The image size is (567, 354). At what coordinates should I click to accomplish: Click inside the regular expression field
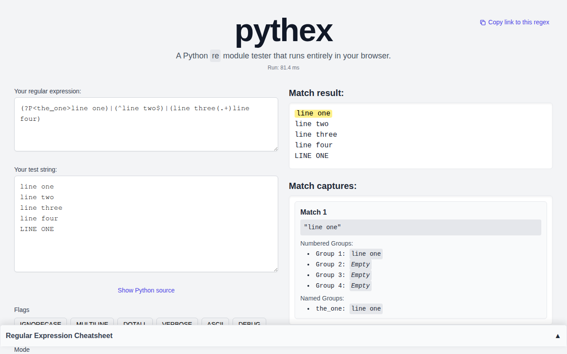click(x=146, y=124)
